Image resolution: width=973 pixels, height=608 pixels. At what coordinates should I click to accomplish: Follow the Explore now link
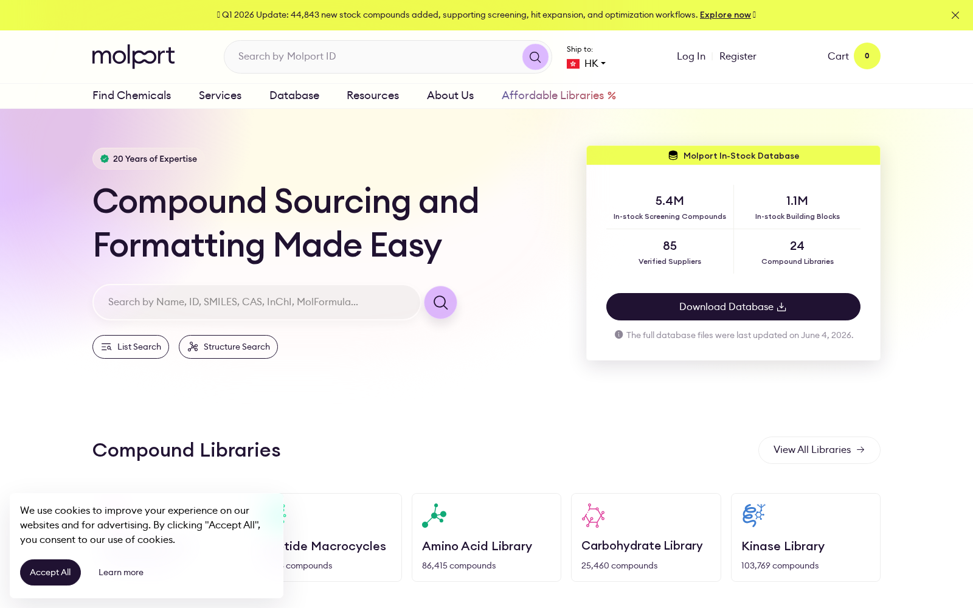725,15
